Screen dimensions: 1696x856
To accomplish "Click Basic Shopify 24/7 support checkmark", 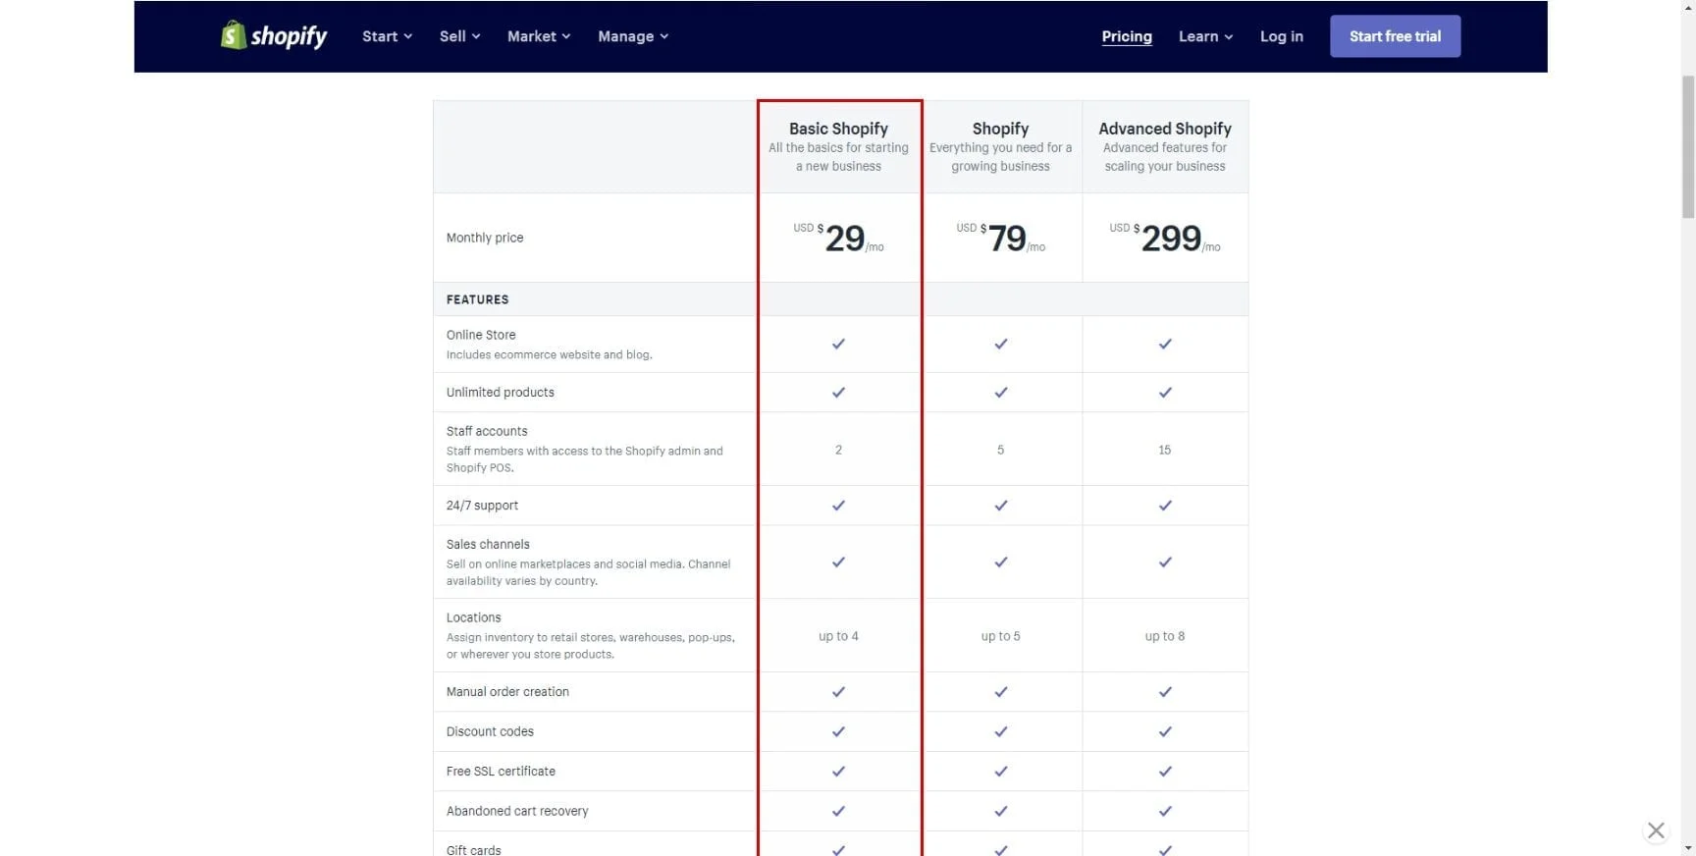I will tap(838, 506).
